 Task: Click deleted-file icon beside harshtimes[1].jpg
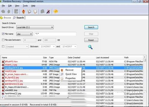coord(3,94)
